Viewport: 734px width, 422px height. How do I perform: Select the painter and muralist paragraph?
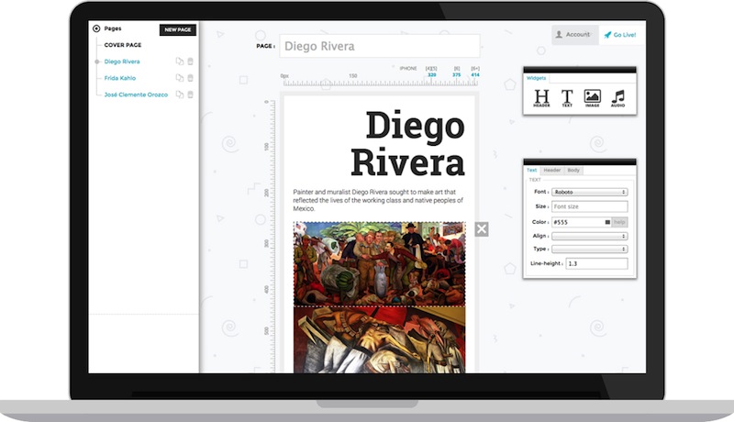click(378, 200)
